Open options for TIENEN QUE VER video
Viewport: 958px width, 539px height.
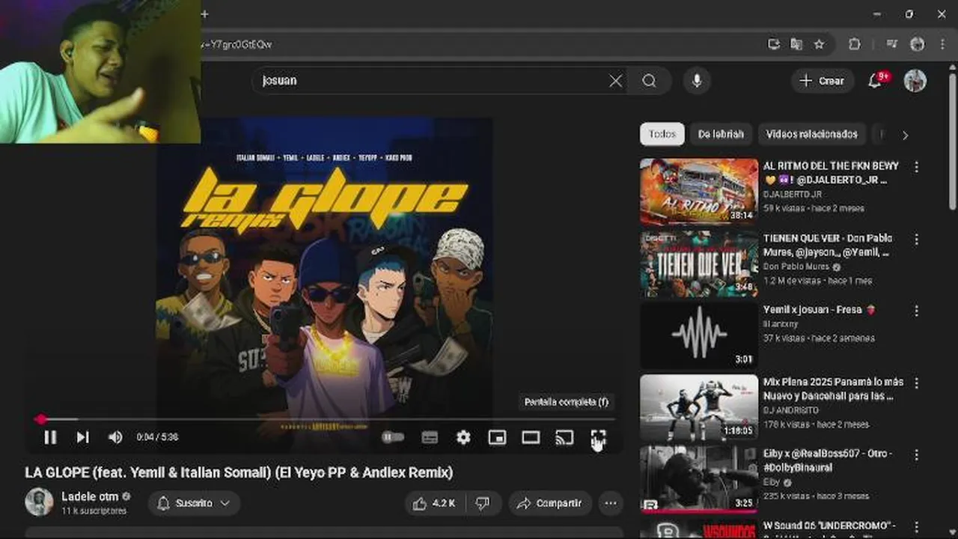[x=916, y=240]
